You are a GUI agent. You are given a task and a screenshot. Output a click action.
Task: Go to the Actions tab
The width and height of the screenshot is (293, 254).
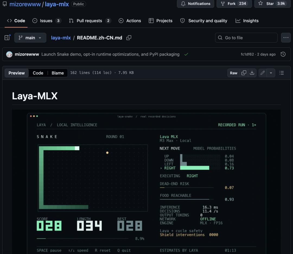pyautogui.click(x=130, y=21)
